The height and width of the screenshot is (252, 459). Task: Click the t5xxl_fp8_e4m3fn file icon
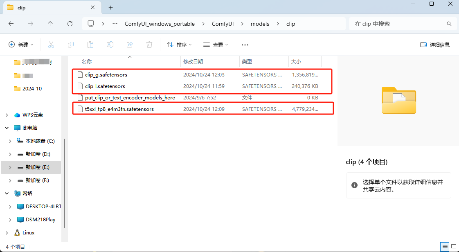(x=80, y=109)
